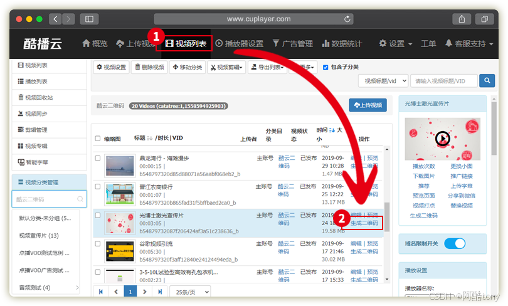Open 视频回收站 in the sidebar
The width and height of the screenshot is (508, 306).
[x=50, y=97]
